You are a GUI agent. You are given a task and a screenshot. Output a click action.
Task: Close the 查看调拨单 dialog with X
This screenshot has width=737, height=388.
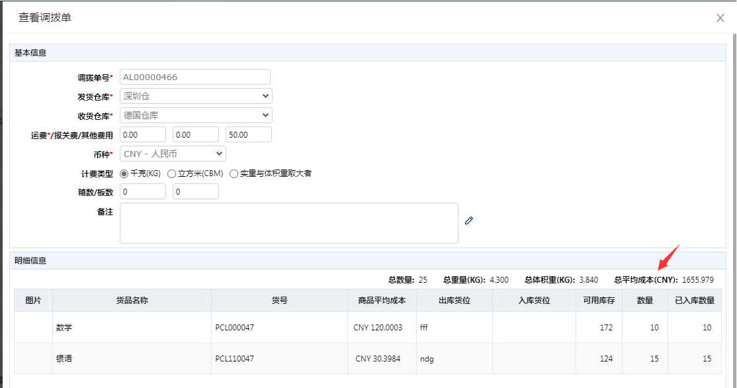[x=720, y=18]
